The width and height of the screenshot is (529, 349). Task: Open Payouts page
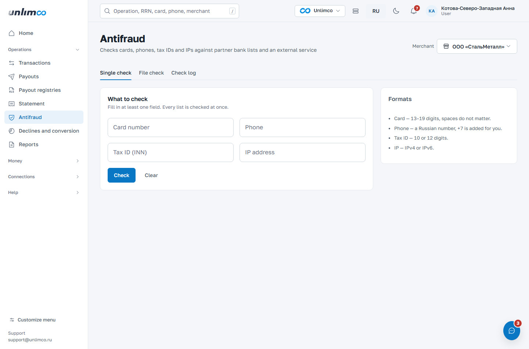point(44,76)
